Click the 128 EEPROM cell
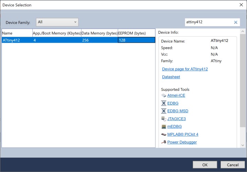The image size is (247, 172). 137,40
